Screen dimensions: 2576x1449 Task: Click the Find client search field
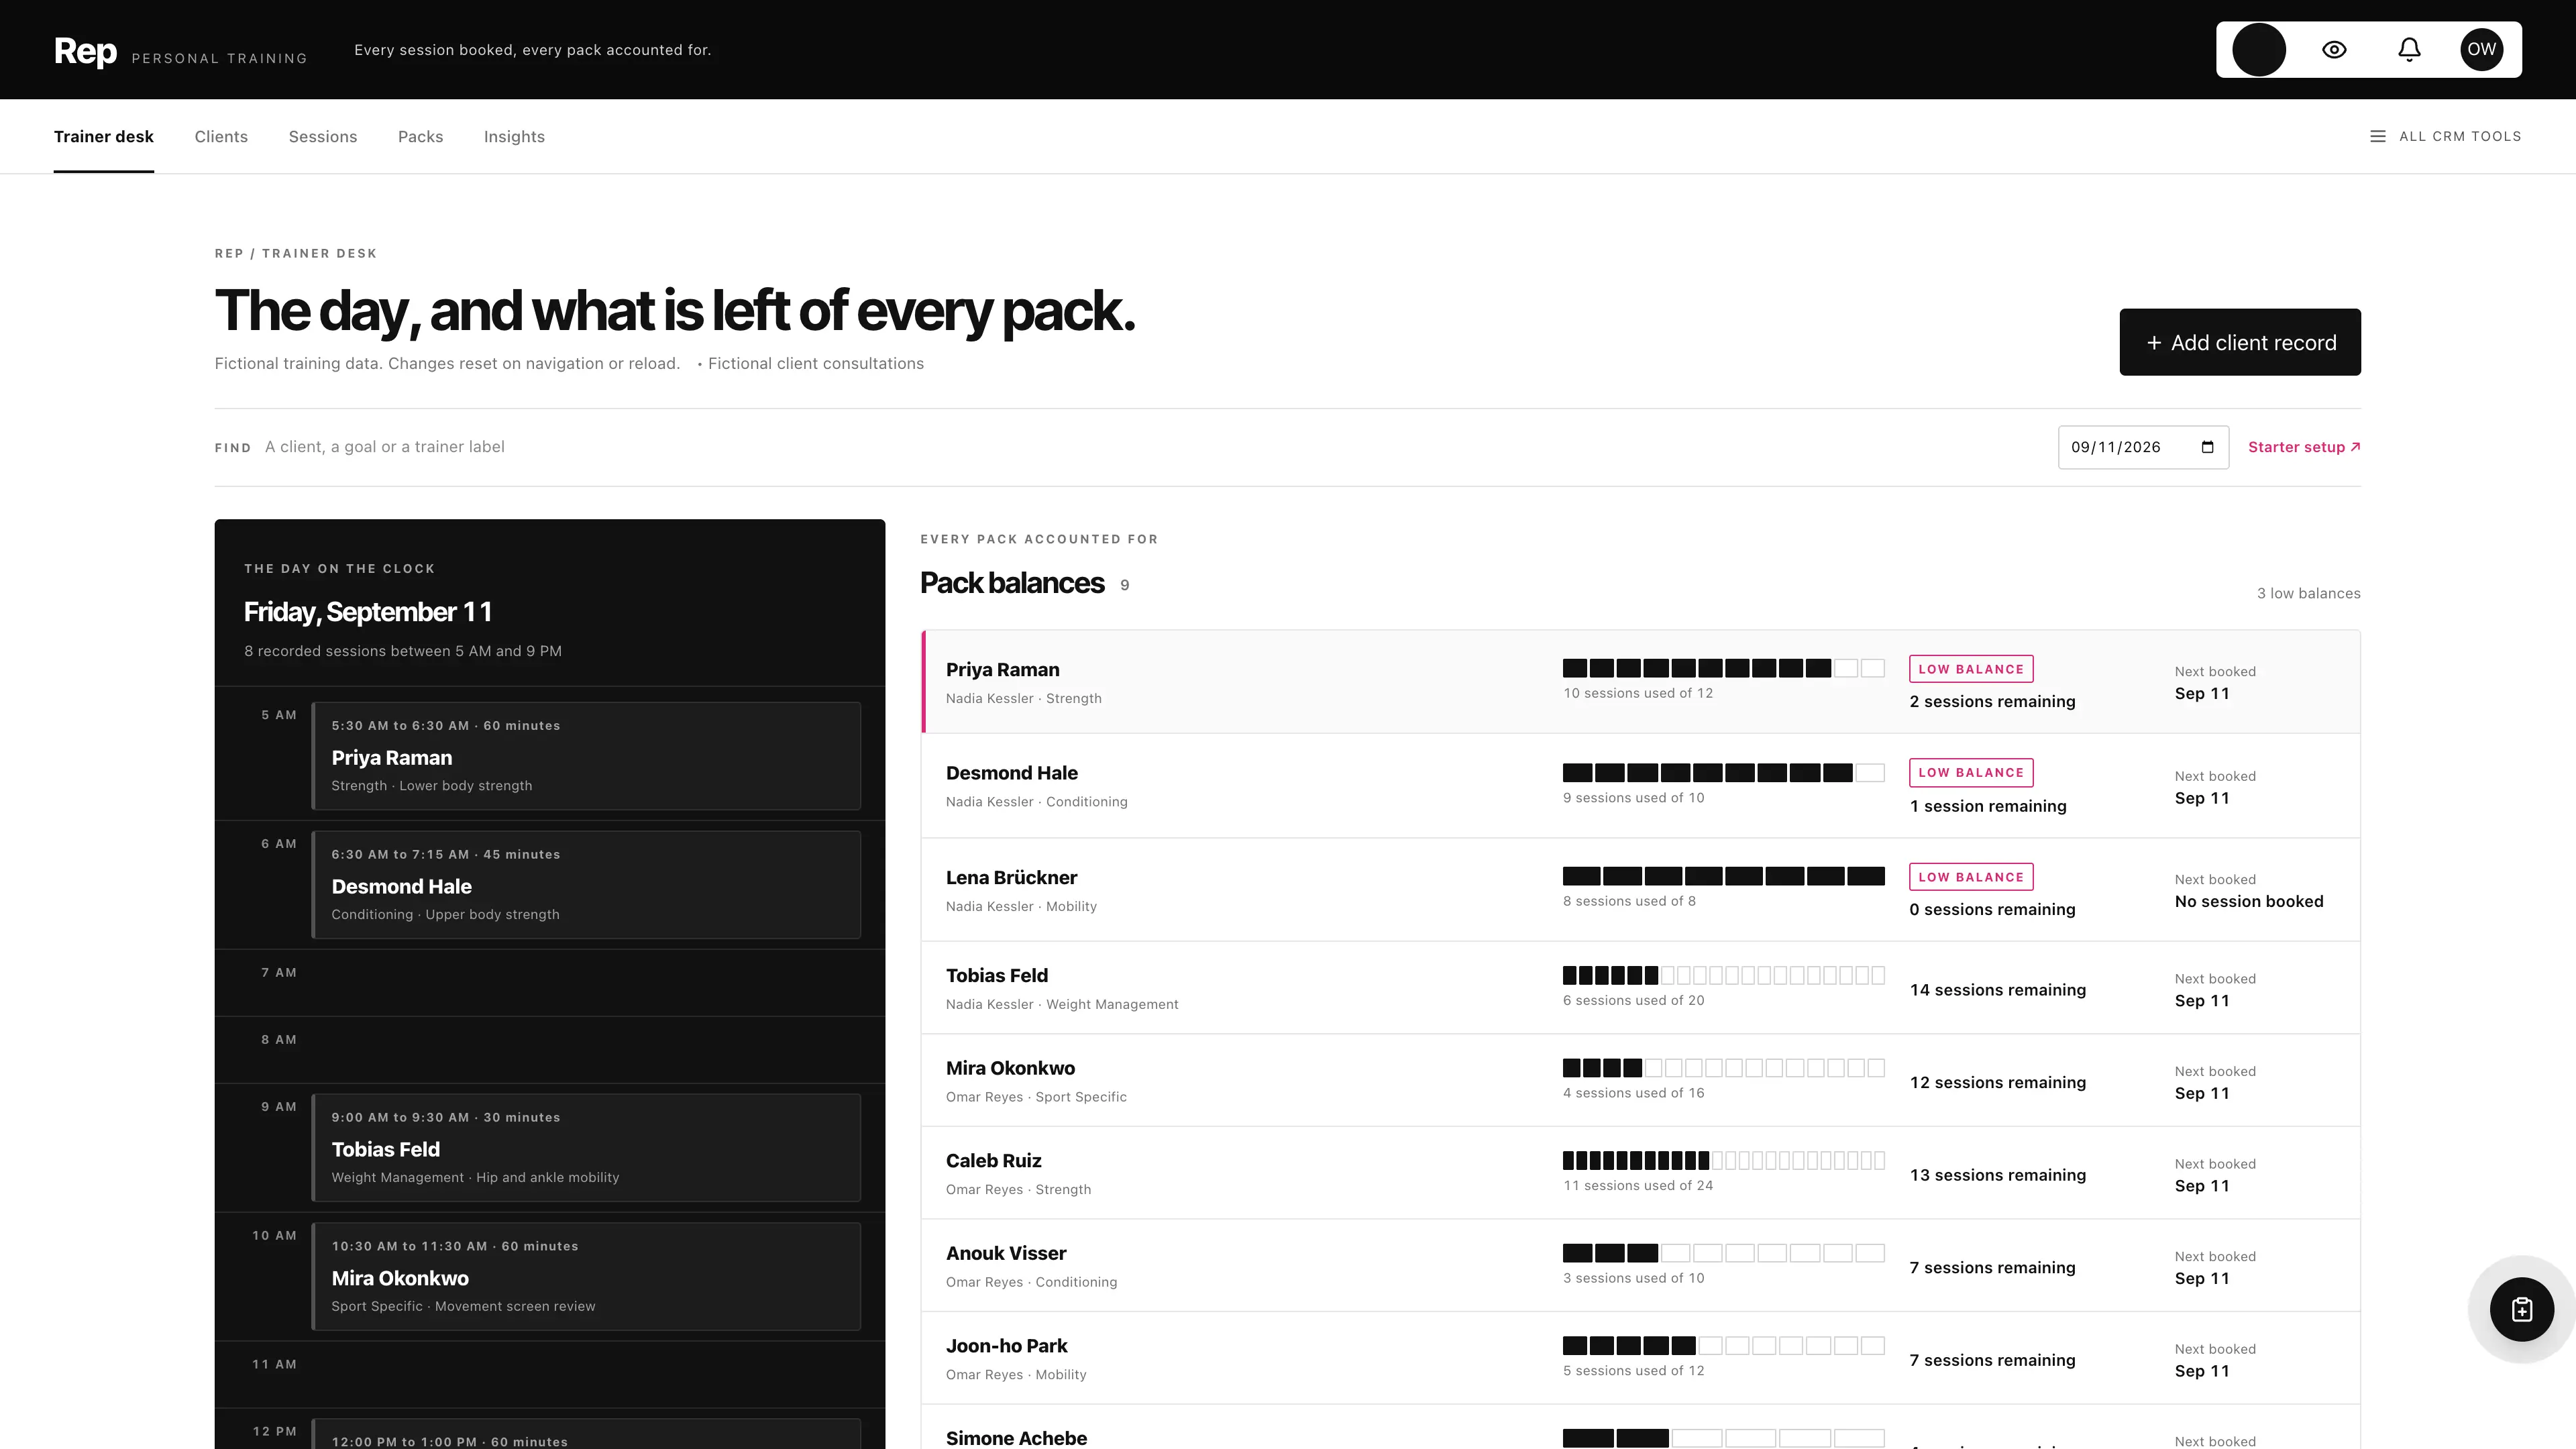pos(1150,447)
